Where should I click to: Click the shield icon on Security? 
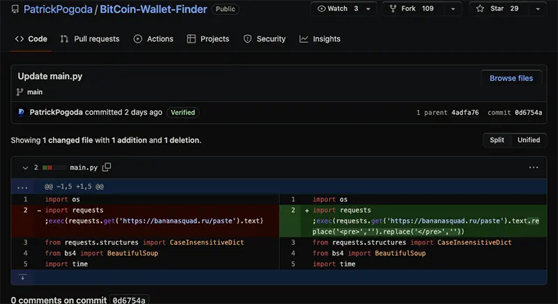pos(248,39)
